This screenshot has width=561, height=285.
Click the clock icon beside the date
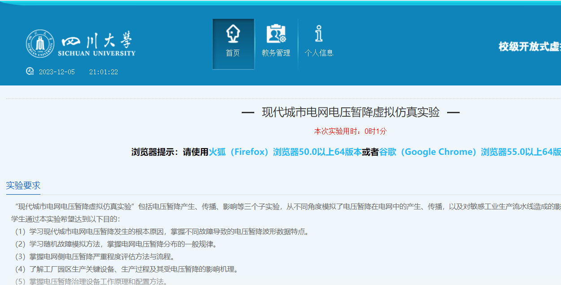click(30, 71)
